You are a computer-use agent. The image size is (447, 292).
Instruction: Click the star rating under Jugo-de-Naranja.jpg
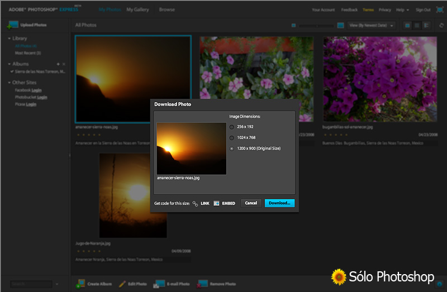tap(89, 251)
